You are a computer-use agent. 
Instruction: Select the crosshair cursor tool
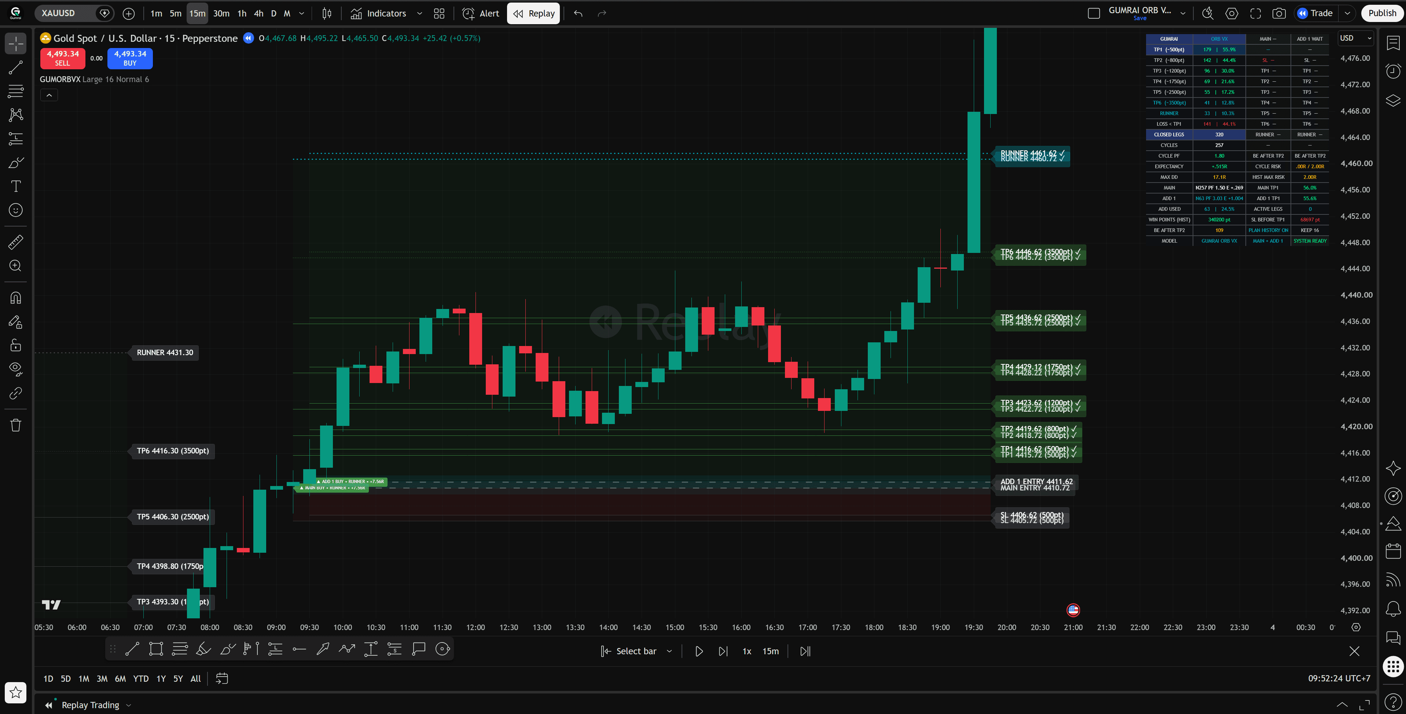(16, 43)
